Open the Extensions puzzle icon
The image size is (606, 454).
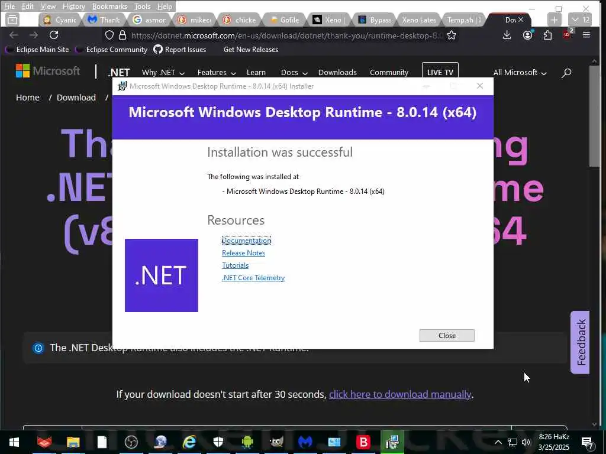pos(547,35)
